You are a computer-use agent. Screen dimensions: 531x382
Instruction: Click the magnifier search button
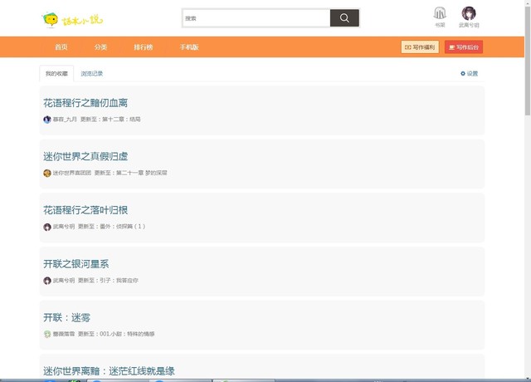tap(344, 18)
